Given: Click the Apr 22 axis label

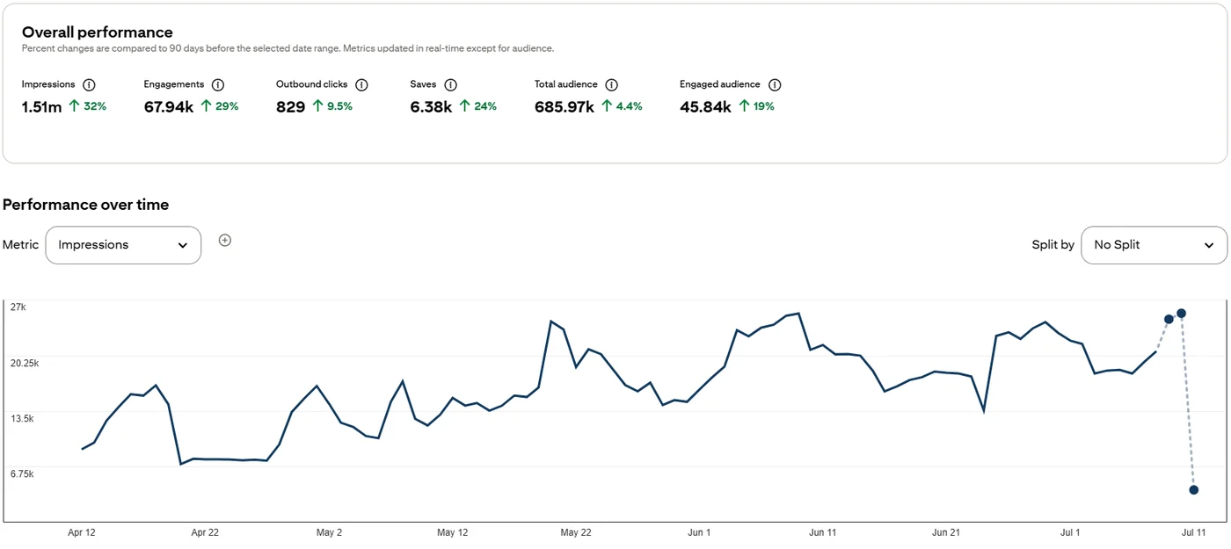Looking at the screenshot, I should coord(205,532).
